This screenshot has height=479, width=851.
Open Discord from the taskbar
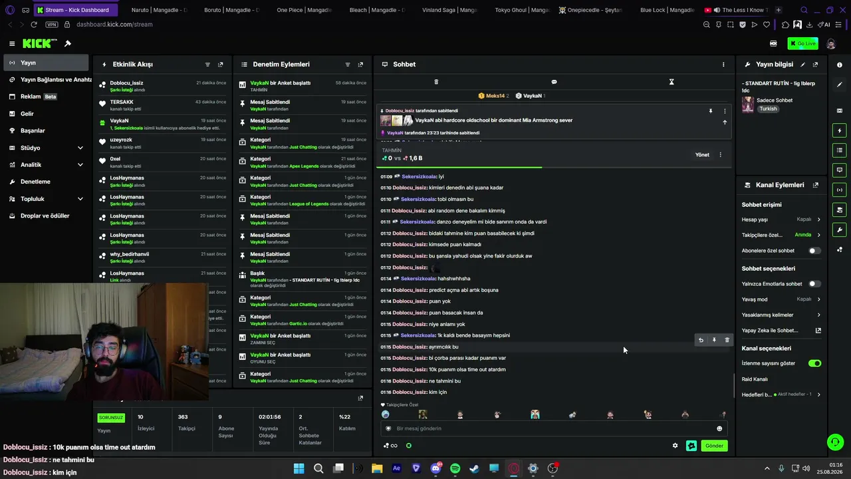(x=435, y=468)
